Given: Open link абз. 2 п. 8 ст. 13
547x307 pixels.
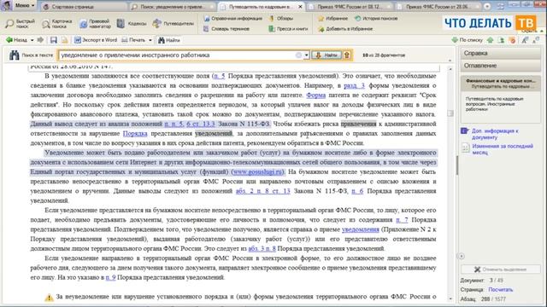Looking at the screenshot, I should coord(262,191).
